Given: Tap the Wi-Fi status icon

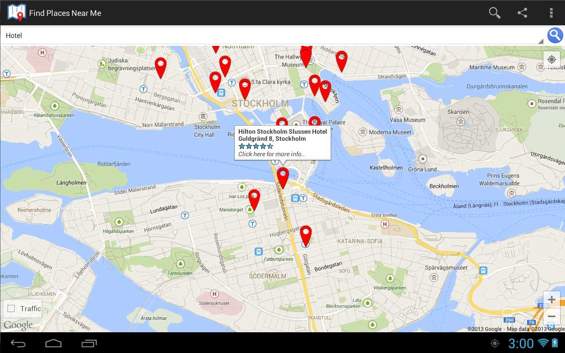Looking at the screenshot, I should coord(543,343).
